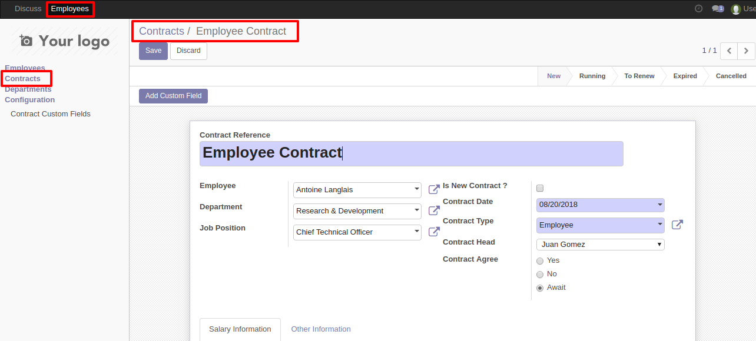Toggle the Is New Contract checkbox
The height and width of the screenshot is (341, 756).
[x=540, y=188]
